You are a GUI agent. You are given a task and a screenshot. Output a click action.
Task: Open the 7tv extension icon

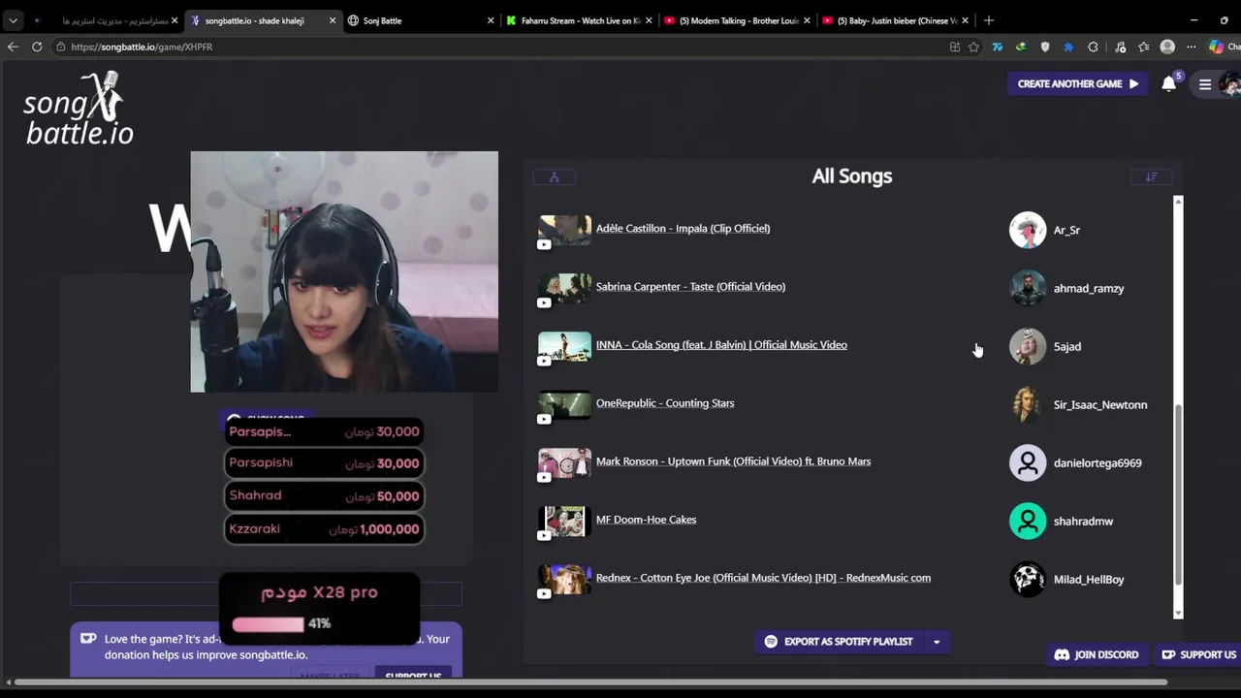click(997, 47)
